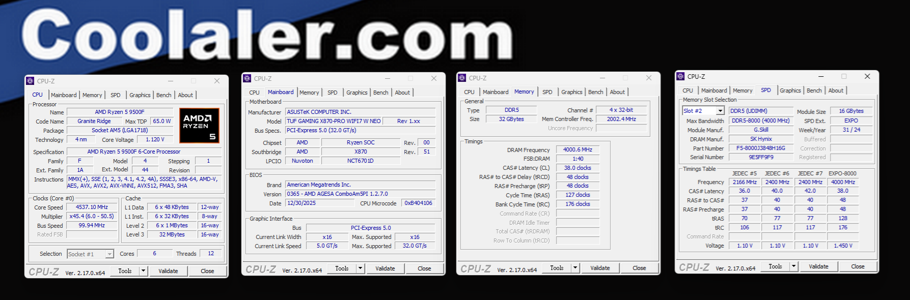Click Socket AM5 (LGA1718) package value
This screenshot has height=300, width=910.
coord(120,130)
